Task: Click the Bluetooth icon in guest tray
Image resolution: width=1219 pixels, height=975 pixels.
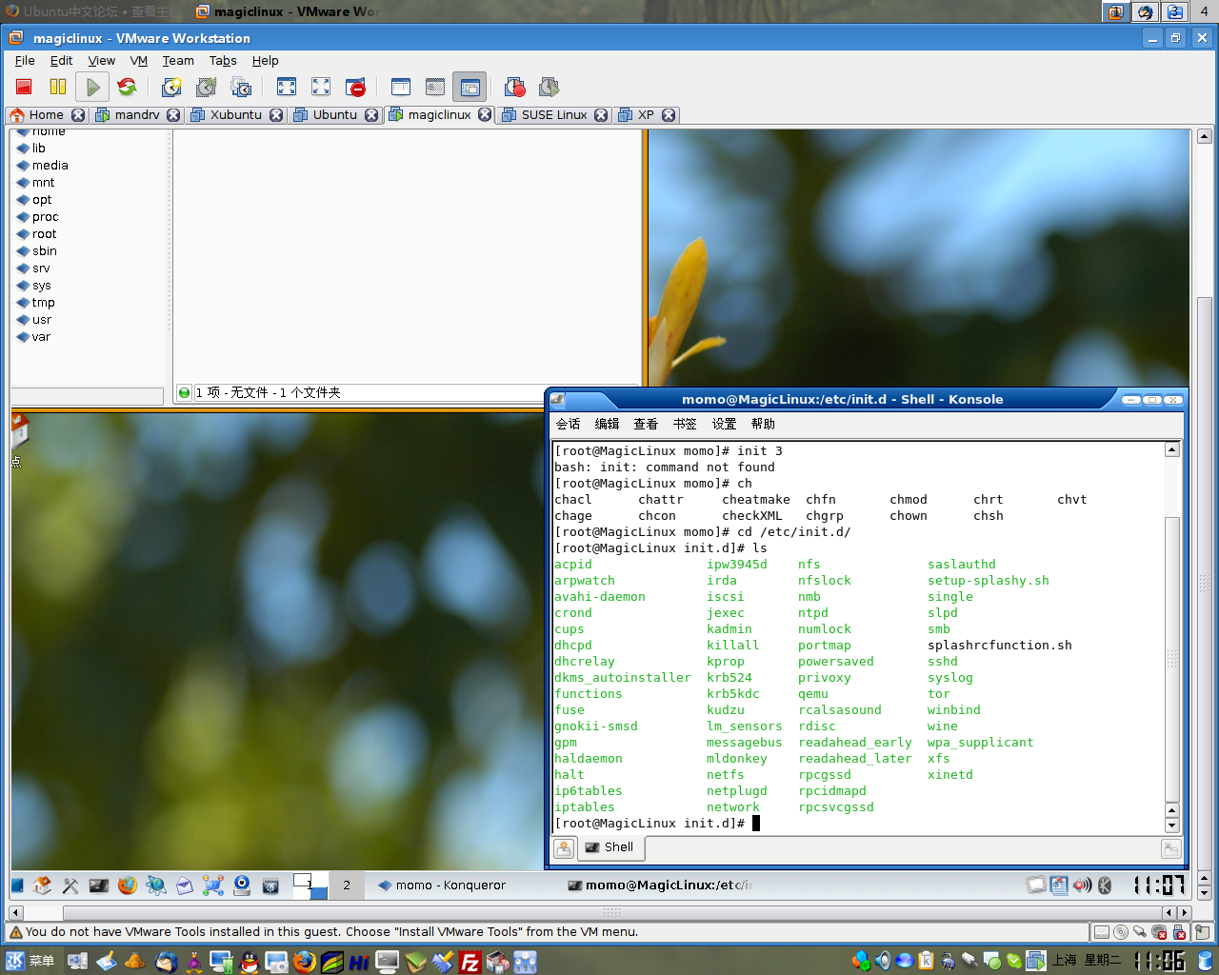Action: coord(1105,885)
